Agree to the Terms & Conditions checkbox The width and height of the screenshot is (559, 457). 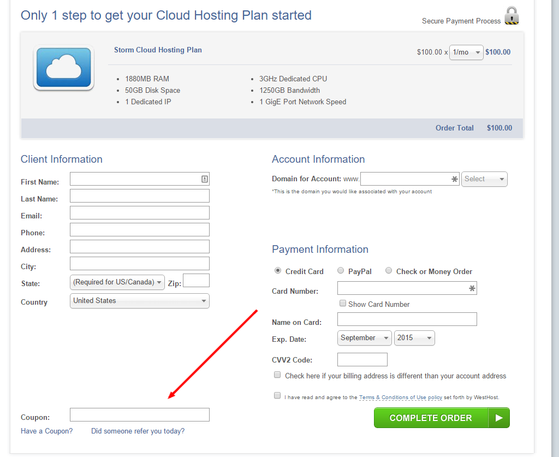click(x=277, y=396)
